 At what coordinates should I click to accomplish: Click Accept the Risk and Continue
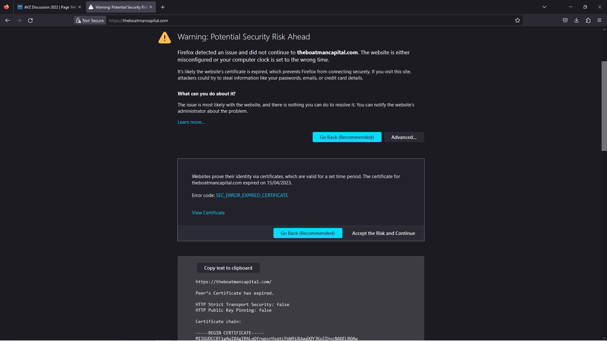383,233
